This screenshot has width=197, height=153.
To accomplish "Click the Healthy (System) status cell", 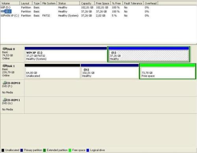I will 68,16.
